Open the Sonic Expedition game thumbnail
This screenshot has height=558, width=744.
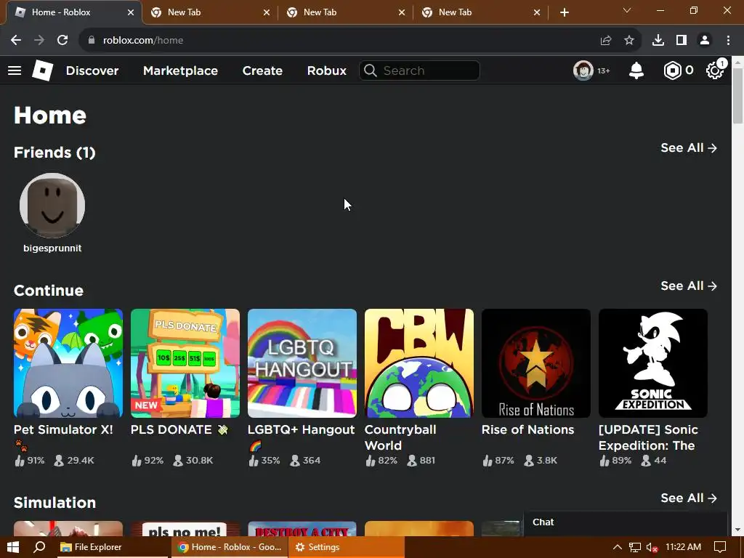pyautogui.click(x=653, y=363)
